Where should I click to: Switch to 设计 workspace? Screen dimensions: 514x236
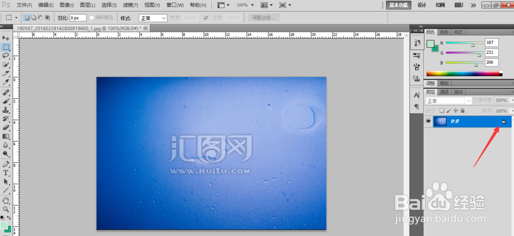(421, 5)
